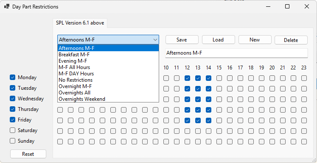Check first hour checkbox in Saturday row

60,131
